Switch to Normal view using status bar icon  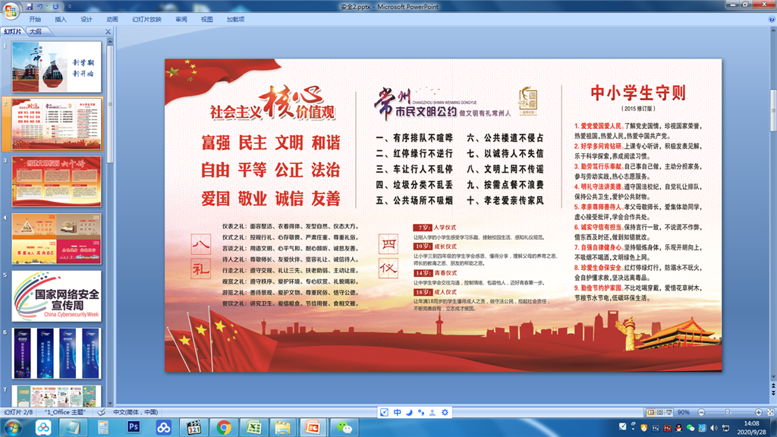pos(650,412)
